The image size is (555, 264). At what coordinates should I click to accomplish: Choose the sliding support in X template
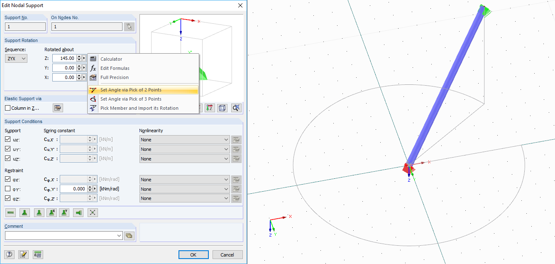pyautogui.click(x=52, y=212)
